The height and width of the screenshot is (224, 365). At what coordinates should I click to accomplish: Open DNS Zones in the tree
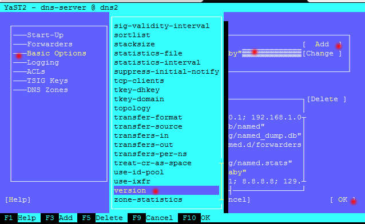point(47,90)
